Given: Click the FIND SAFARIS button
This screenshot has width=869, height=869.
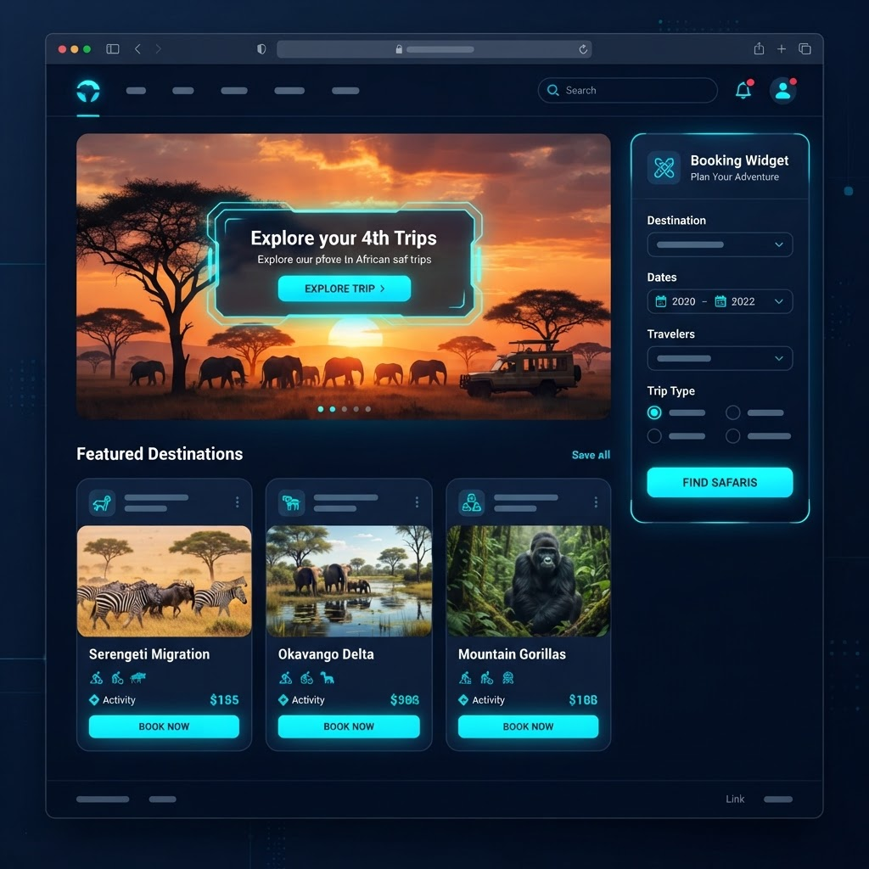Looking at the screenshot, I should (720, 482).
